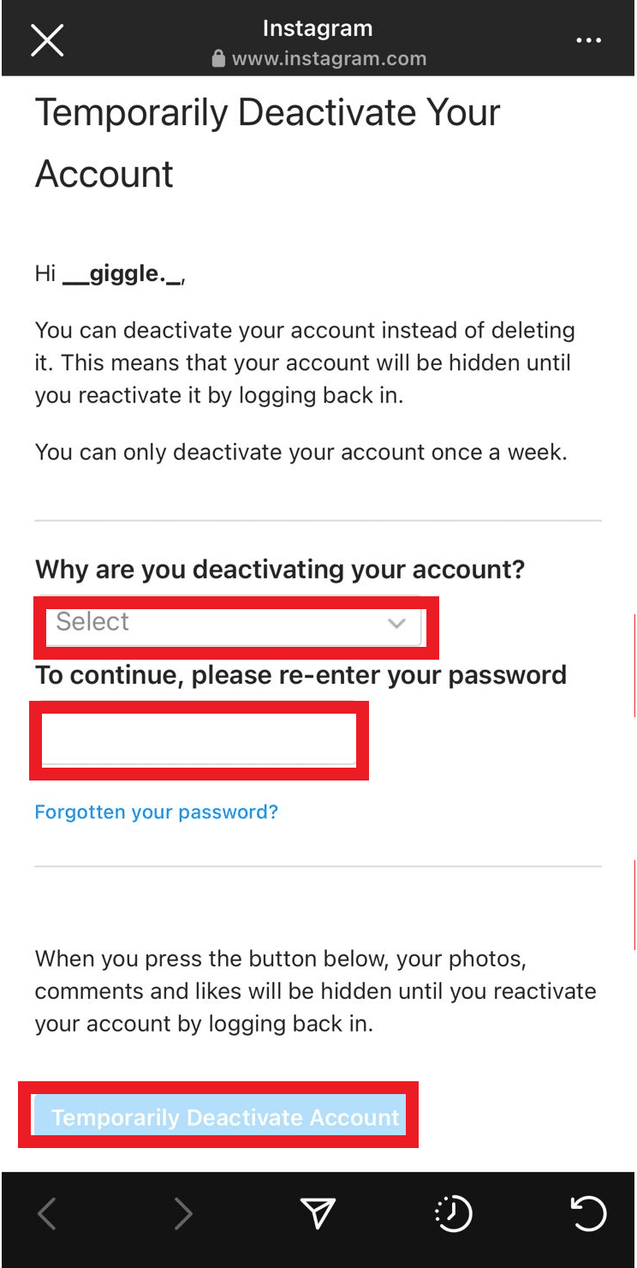Open the three-dot more options menu
The image size is (637, 1268).
tap(588, 40)
